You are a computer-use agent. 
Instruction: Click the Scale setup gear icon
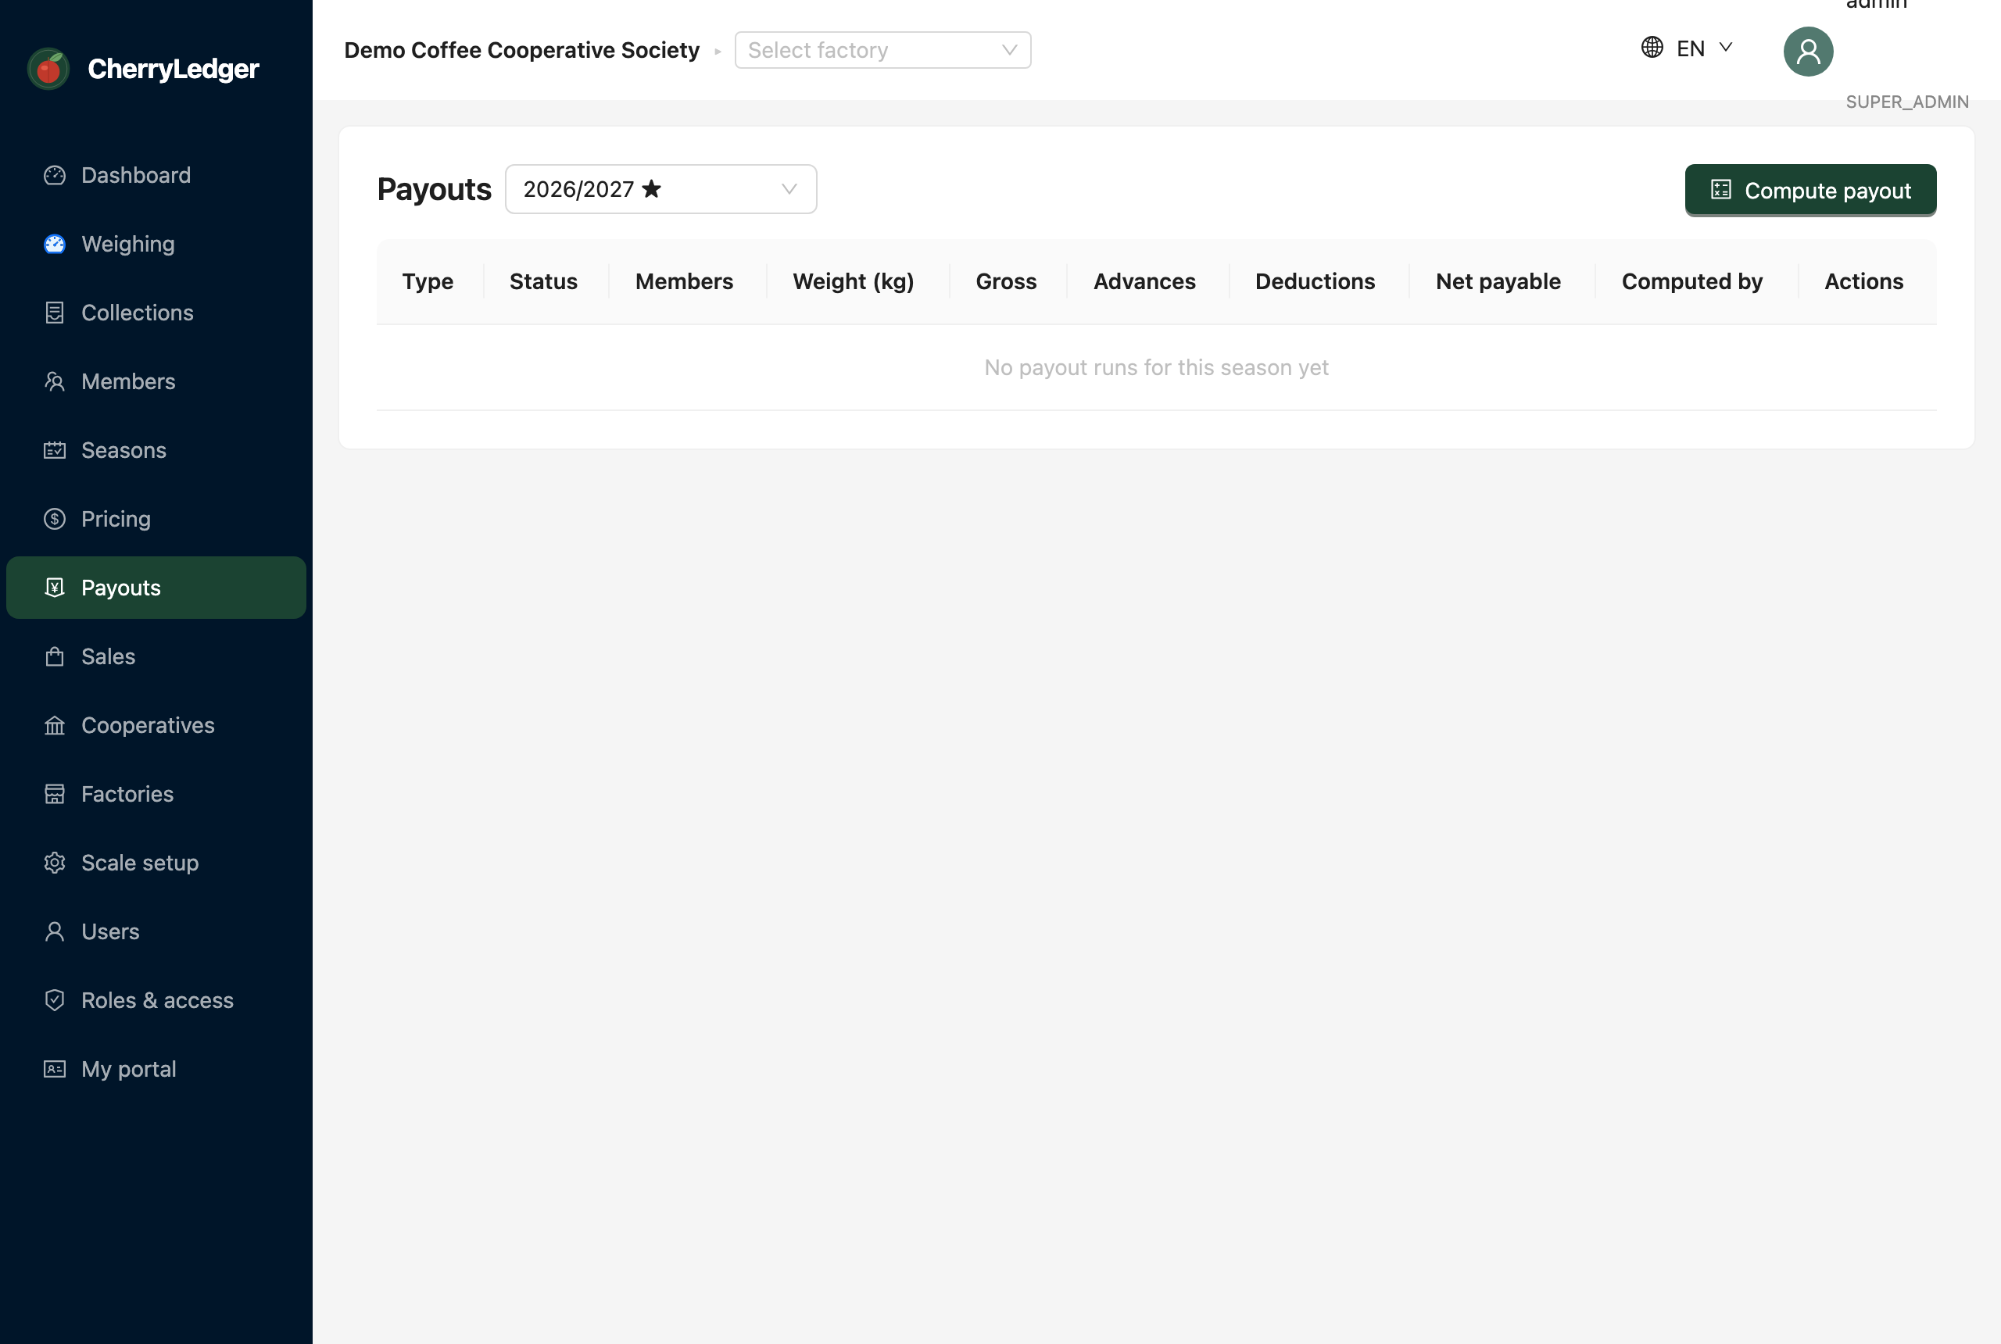pyautogui.click(x=55, y=863)
